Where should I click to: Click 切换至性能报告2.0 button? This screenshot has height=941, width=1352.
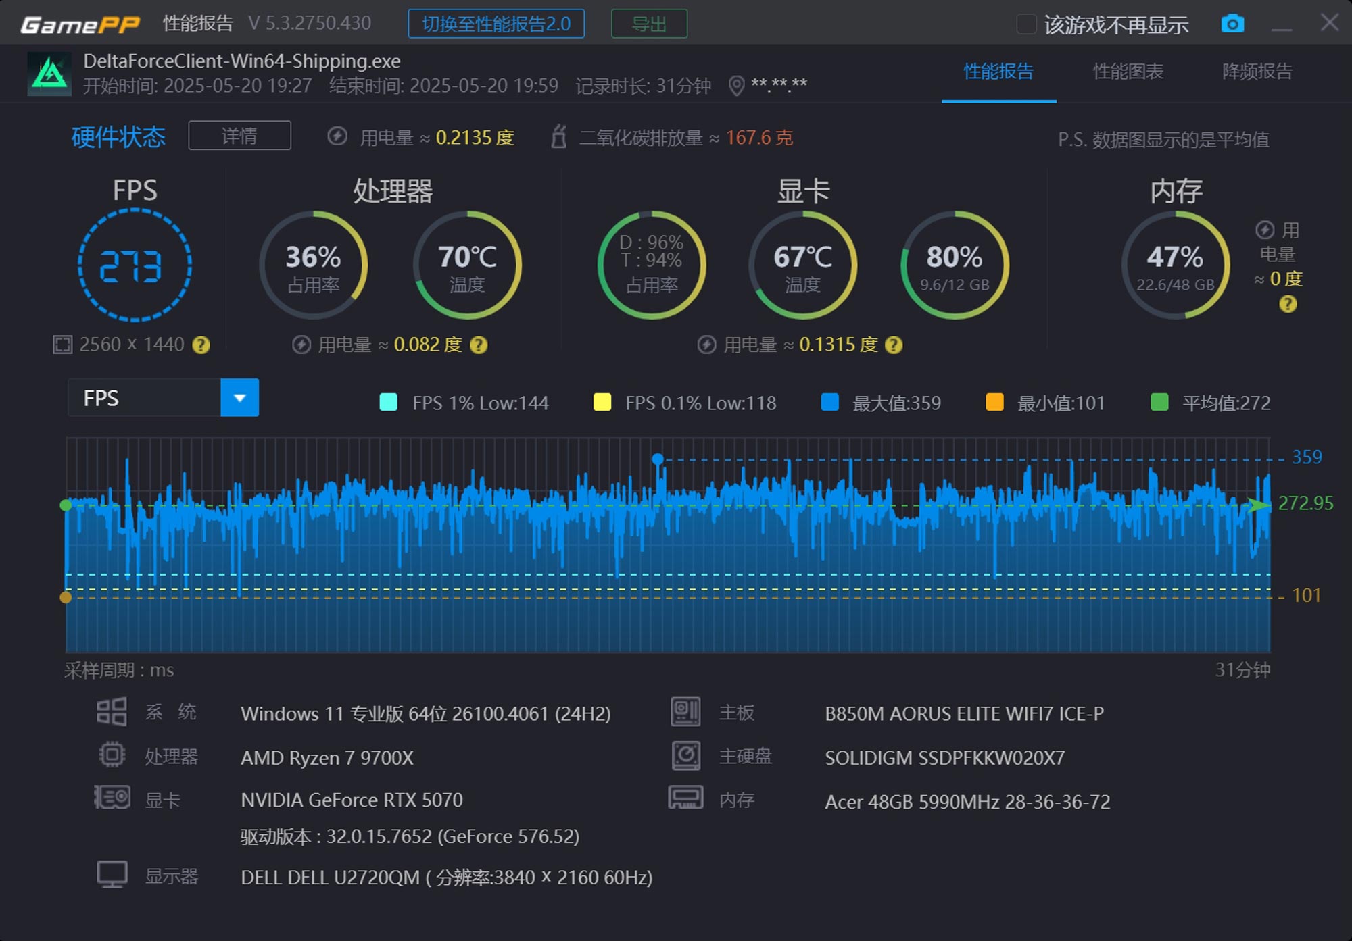(x=496, y=24)
